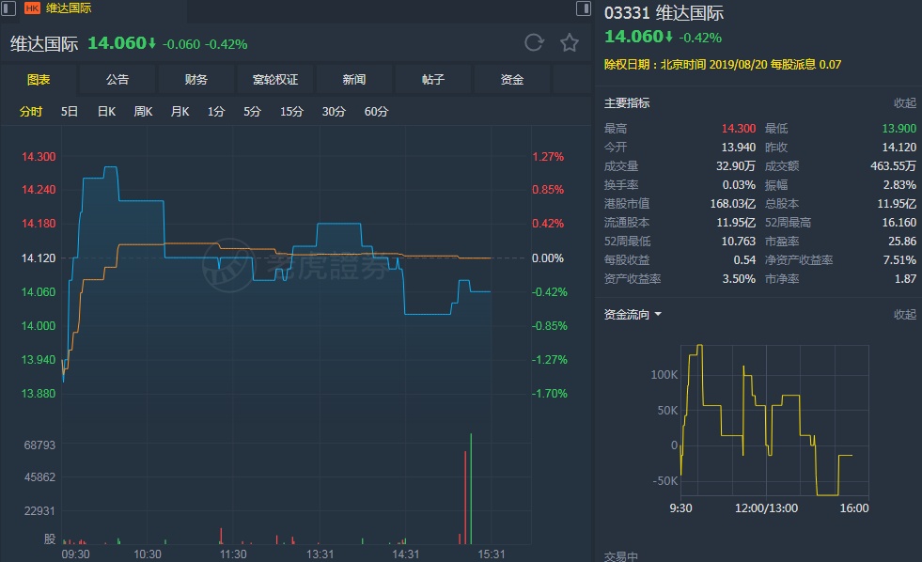Switch chart to 月K

(180, 112)
